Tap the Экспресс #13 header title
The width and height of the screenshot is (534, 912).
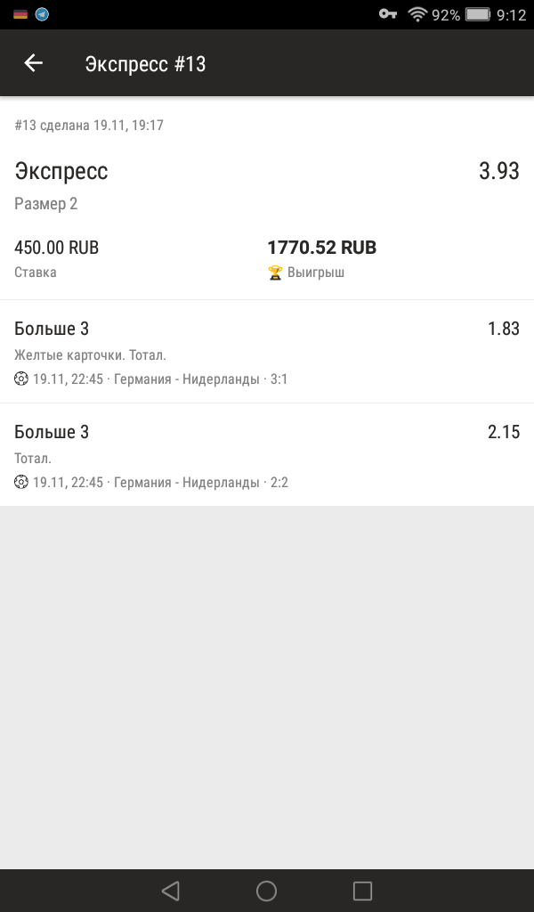(x=145, y=64)
